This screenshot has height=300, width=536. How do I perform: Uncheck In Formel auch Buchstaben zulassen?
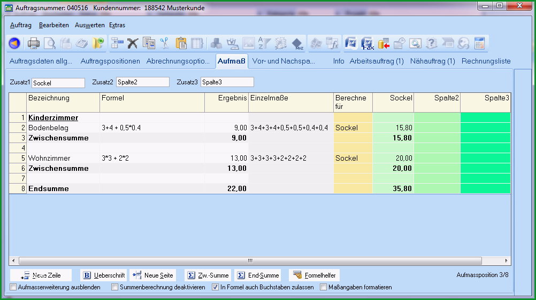(x=215, y=287)
